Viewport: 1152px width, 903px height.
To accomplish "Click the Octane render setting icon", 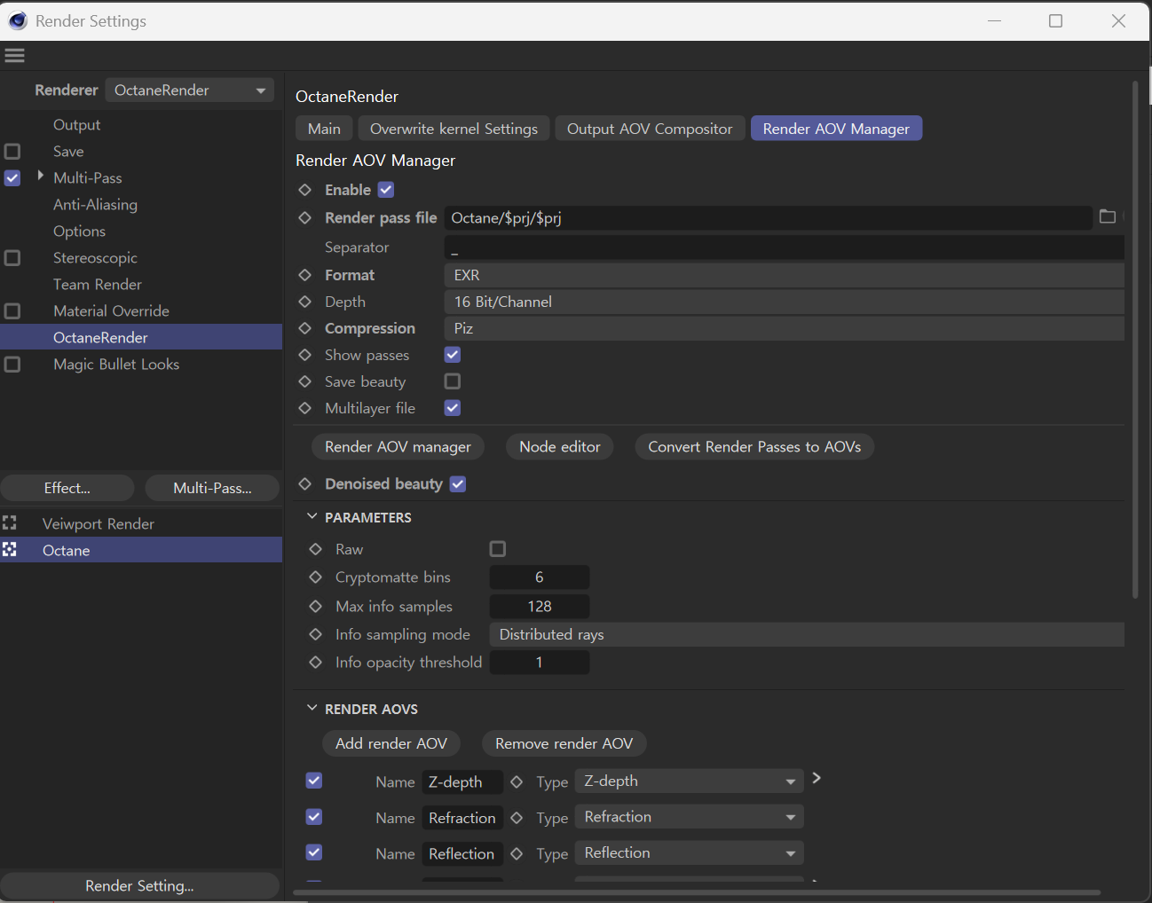I will click(10, 550).
